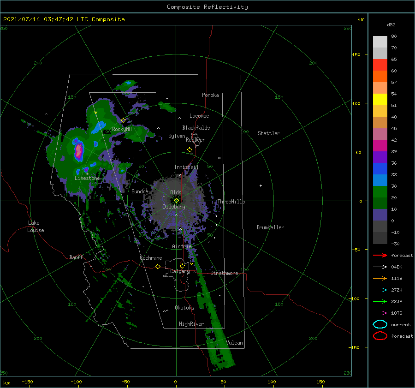Click the Calgary city label
Image resolution: width=415 pixels, height=388 pixels.
tap(180, 271)
